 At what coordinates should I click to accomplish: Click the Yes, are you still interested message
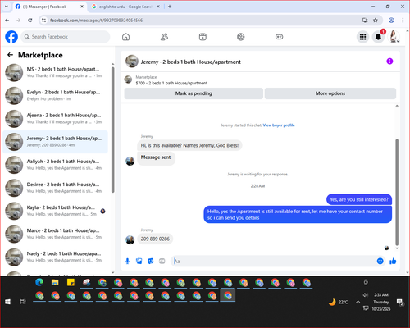click(359, 199)
